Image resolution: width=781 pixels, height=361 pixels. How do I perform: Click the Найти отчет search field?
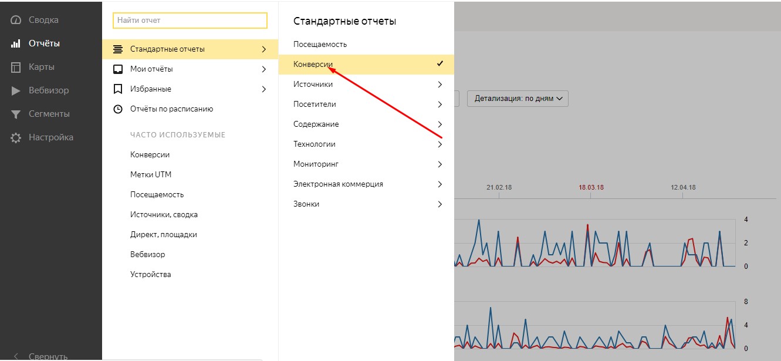pyautogui.click(x=190, y=21)
